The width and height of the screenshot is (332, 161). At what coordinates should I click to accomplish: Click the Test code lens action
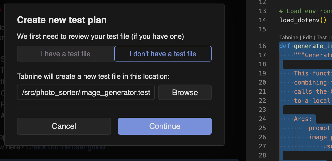322,37
